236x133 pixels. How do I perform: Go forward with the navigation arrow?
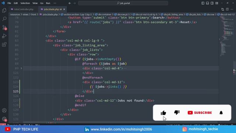(x=74, y=3)
